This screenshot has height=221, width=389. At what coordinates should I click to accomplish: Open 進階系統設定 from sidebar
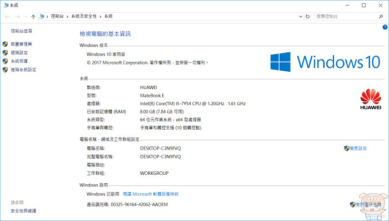click(x=23, y=70)
